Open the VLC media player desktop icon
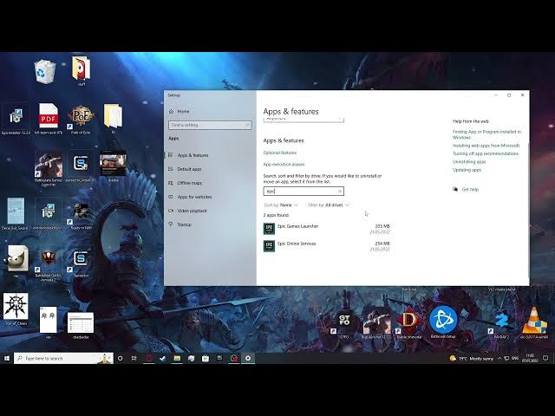Viewport: 555px width, 416px height. point(535,319)
